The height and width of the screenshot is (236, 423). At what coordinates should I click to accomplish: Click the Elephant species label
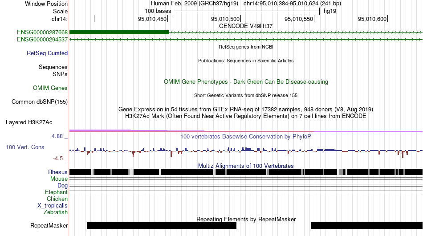(56, 192)
